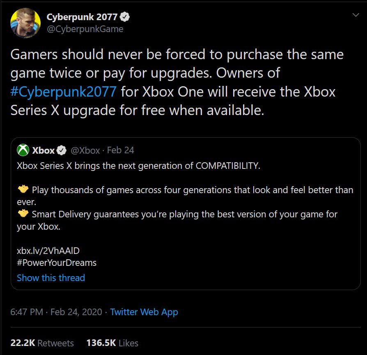Open the tweet options chevron menu

(356, 15)
